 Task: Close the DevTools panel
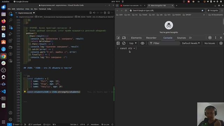221,38
